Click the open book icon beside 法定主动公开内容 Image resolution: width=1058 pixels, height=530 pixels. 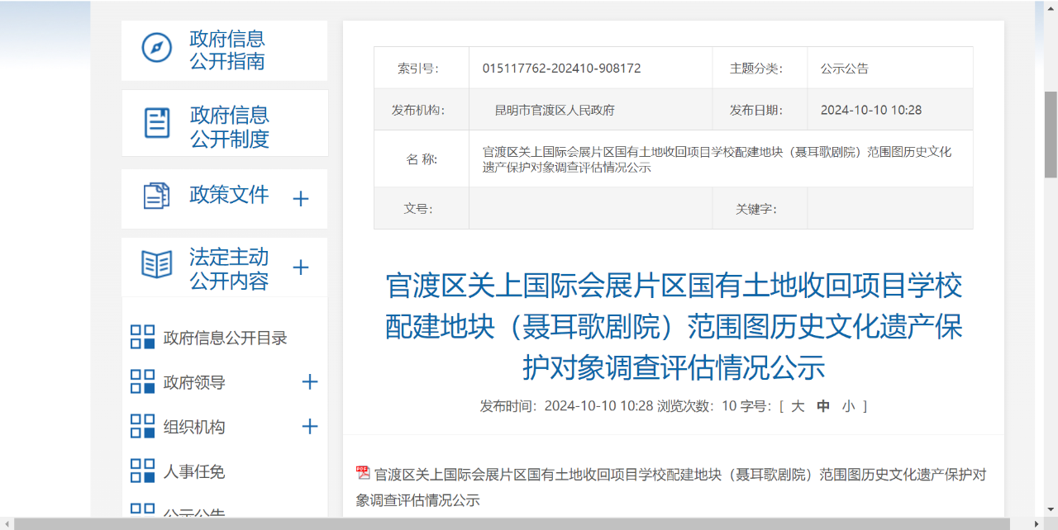(x=157, y=265)
